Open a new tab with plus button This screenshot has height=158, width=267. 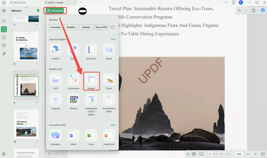[x=81, y=3]
